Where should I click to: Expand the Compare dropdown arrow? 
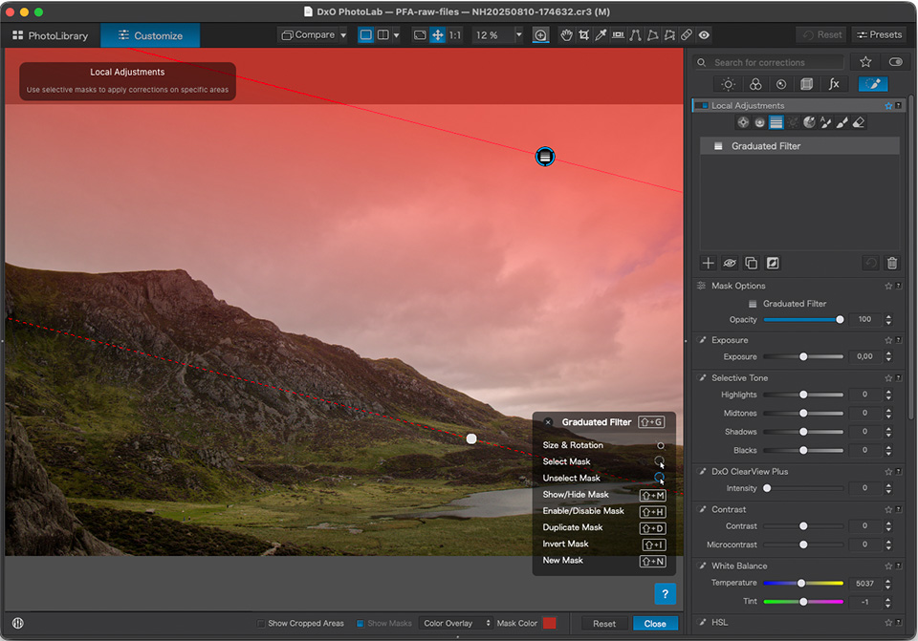[343, 35]
